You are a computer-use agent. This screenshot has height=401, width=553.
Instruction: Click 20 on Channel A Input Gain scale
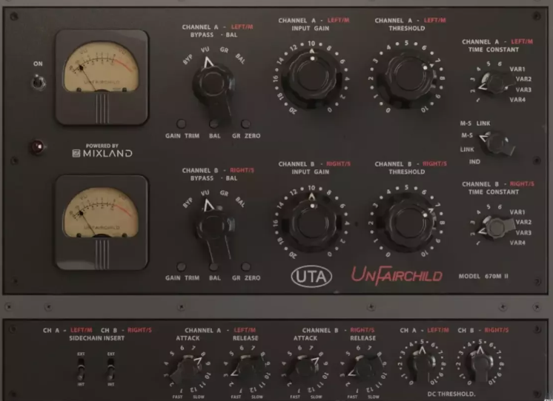click(293, 109)
